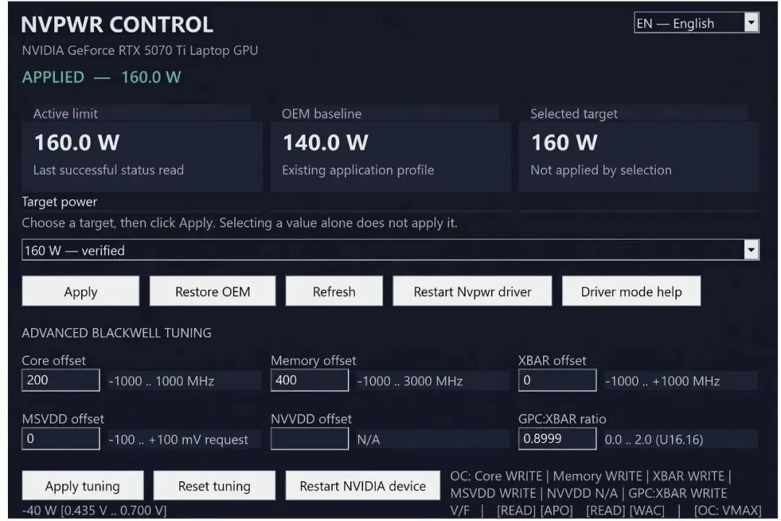The height and width of the screenshot is (521, 781).
Task: Focus the Memory offset field
Action: [310, 380]
